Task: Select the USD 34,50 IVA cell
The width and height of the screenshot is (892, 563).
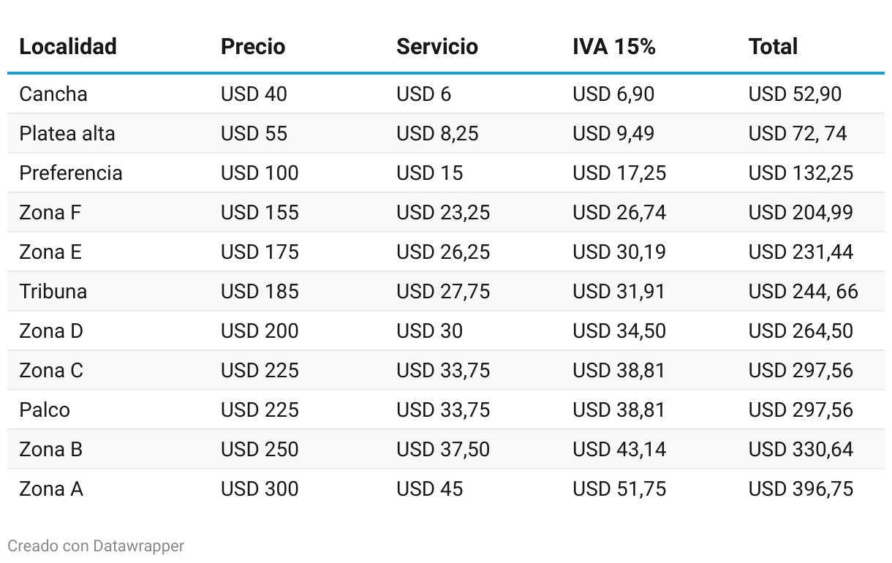Action: pyautogui.click(x=619, y=331)
